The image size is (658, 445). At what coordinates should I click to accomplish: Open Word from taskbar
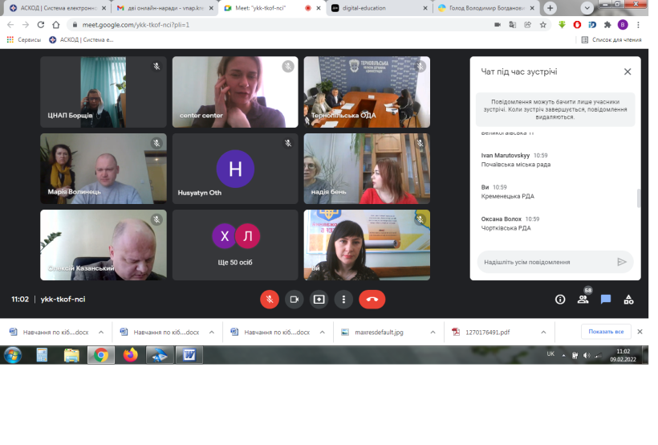point(189,356)
